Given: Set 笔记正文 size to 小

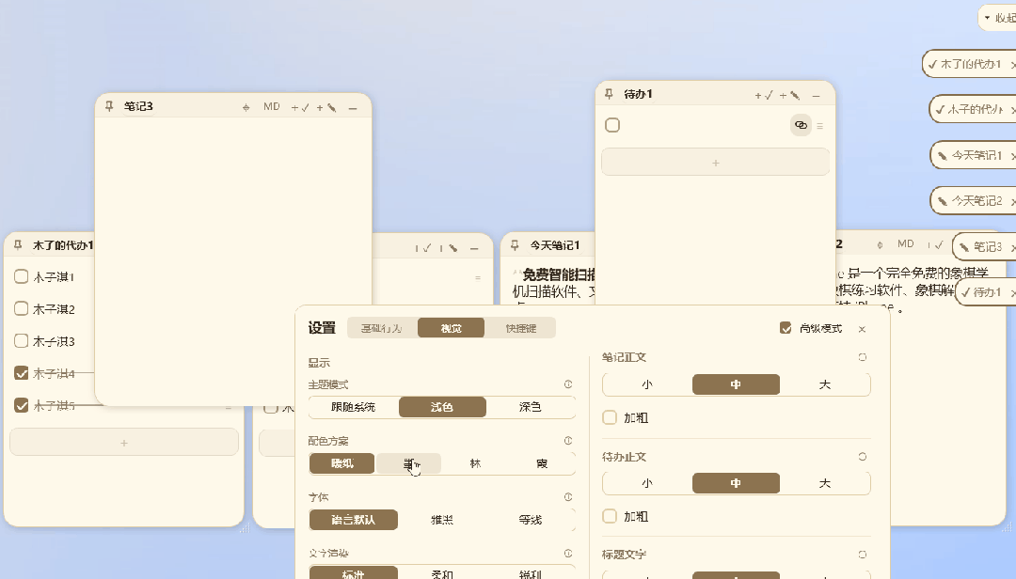Looking at the screenshot, I should tap(646, 384).
